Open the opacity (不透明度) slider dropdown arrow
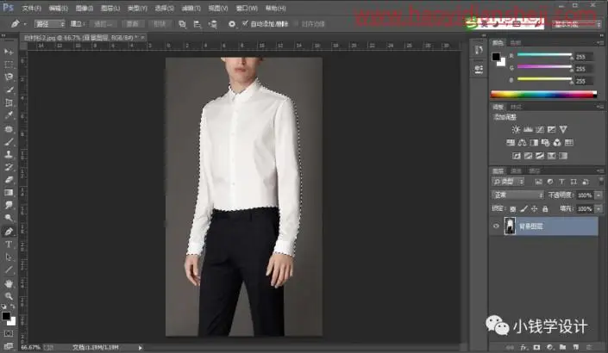Screen dimensions: 608x353 pos(599,195)
